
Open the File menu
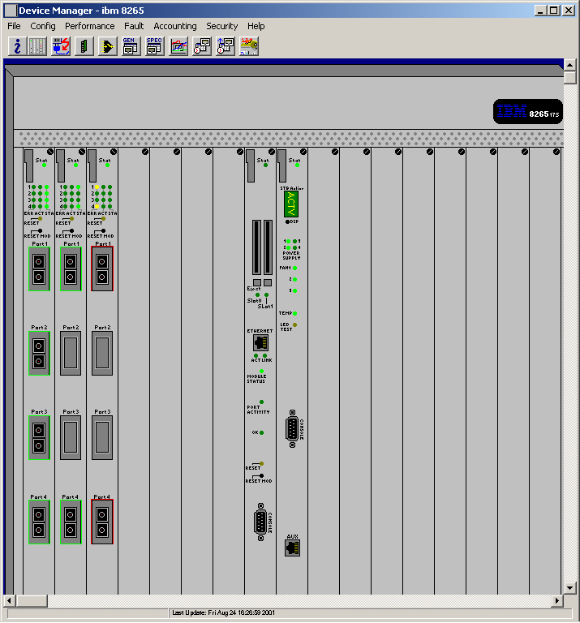click(14, 26)
